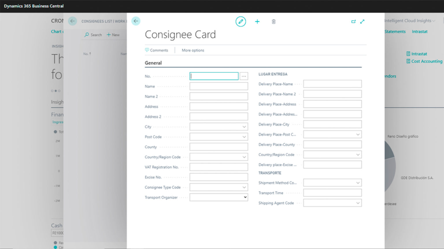Expand the City field dropdown
This screenshot has width=444, height=249.
[x=244, y=126]
